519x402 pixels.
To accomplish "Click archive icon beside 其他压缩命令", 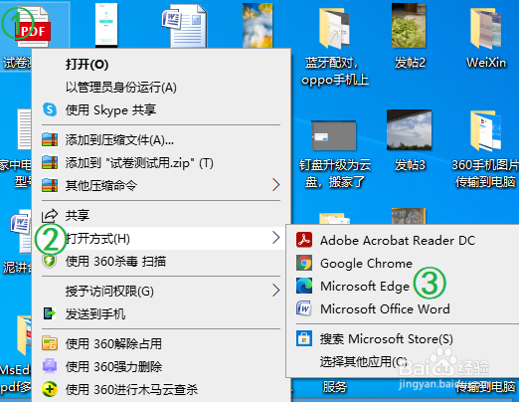I will tap(50, 185).
